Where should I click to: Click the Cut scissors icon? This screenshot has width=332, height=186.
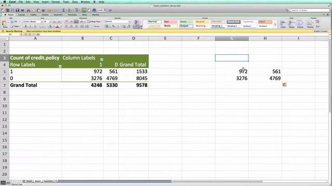29,10
